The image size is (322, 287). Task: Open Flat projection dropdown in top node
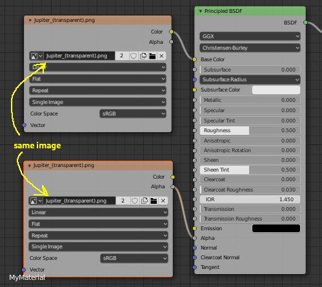[x=98, y=79]
